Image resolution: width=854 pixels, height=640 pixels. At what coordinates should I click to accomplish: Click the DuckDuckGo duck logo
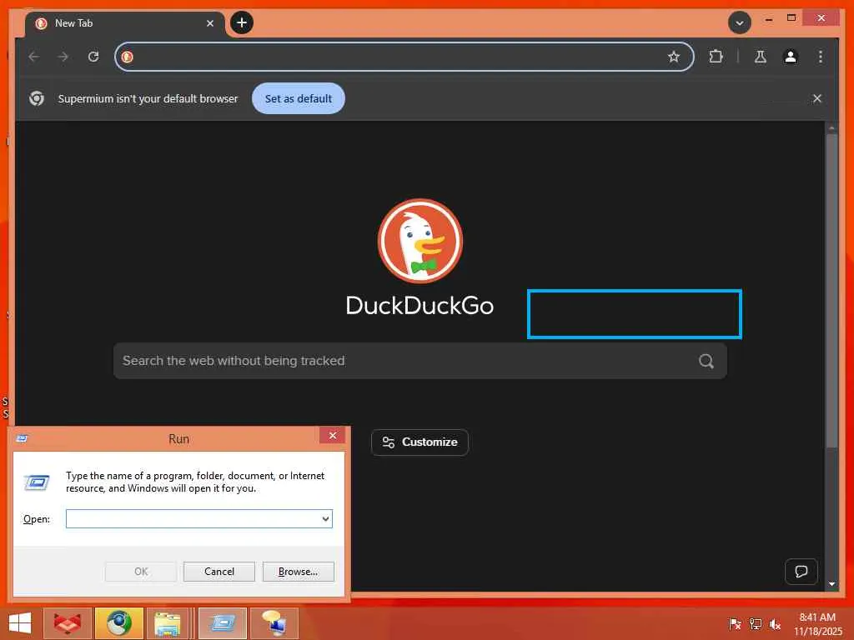[x=420, y=241]
